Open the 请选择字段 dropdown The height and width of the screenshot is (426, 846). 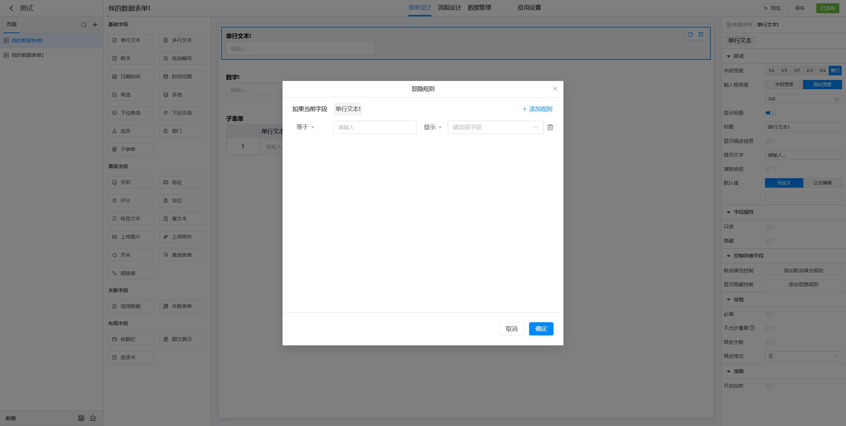[x=495, y=127]
